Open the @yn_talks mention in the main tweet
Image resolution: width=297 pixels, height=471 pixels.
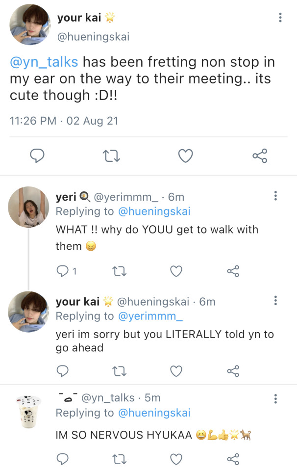coord(44,62)
